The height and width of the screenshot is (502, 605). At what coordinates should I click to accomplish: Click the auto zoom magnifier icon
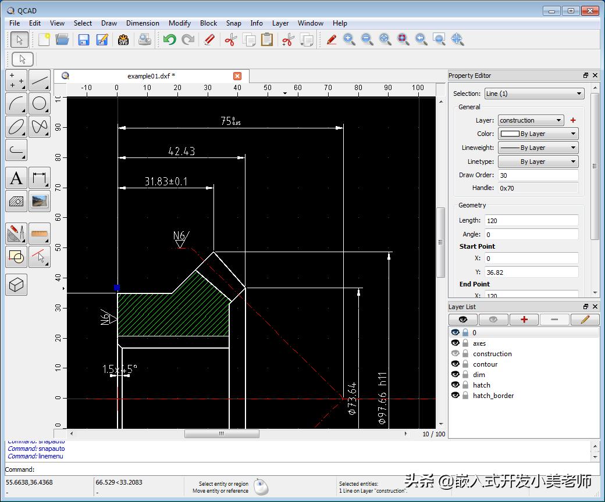385,40
